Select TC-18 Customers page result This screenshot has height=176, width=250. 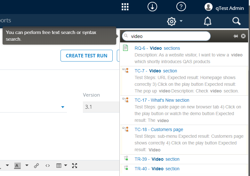[x=159, y=129]
